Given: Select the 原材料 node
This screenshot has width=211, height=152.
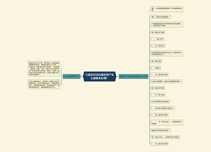Looking at the screenshot, I should point(156,68).
